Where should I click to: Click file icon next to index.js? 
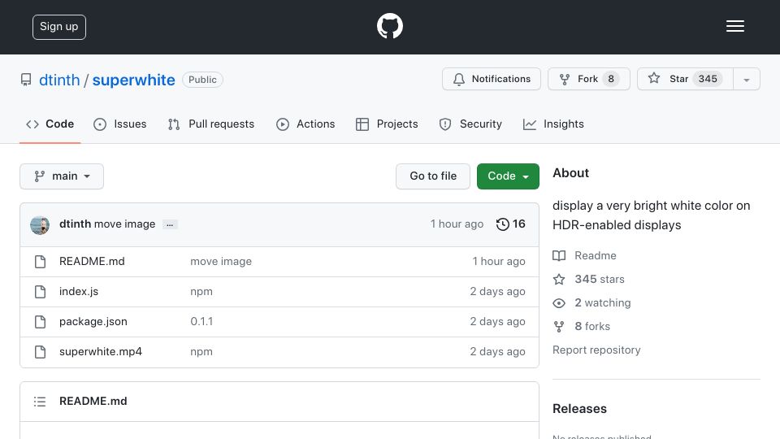click(41, 292)
